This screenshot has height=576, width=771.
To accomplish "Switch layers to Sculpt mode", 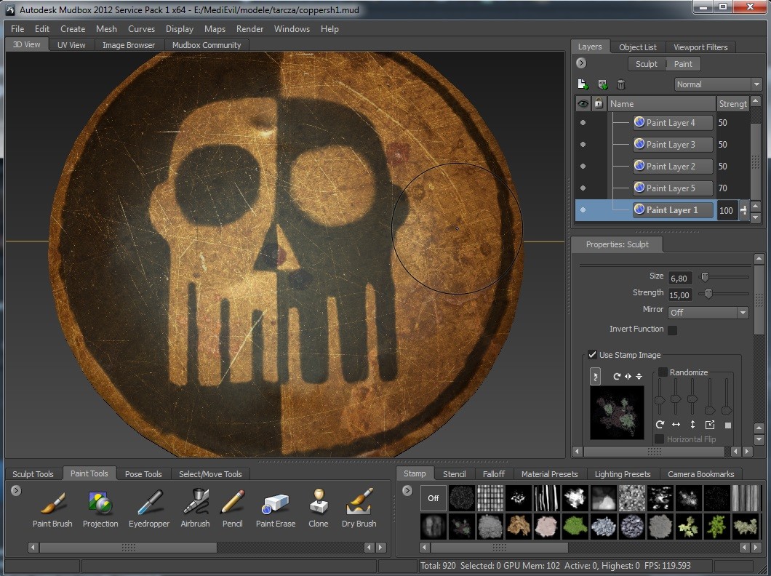I will pyautogui.click(x=646, y=64).
